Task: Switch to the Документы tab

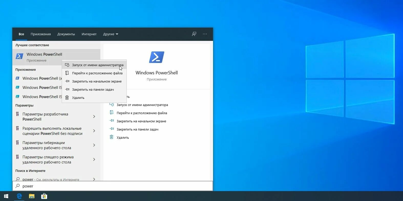Action: [x=66, y=34]
